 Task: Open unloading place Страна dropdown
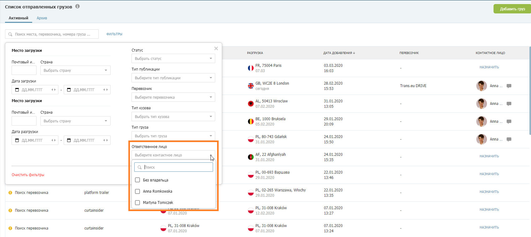click(x=75, y=121)
